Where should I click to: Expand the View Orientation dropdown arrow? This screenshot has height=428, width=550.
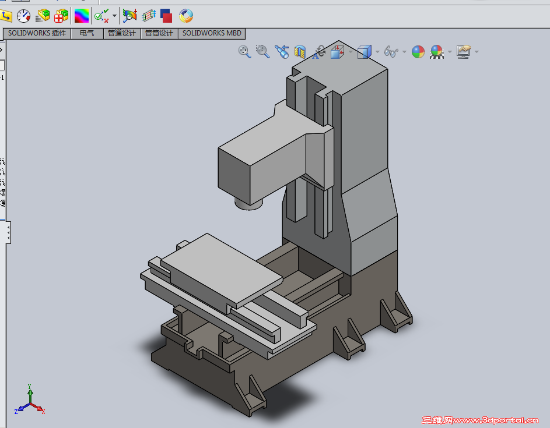[x=351, y=52]
